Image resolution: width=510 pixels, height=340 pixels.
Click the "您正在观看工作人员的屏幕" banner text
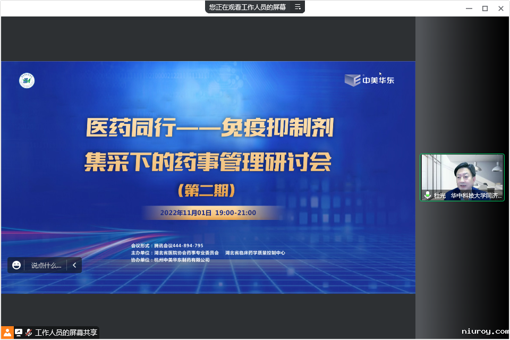pos(247,7)
